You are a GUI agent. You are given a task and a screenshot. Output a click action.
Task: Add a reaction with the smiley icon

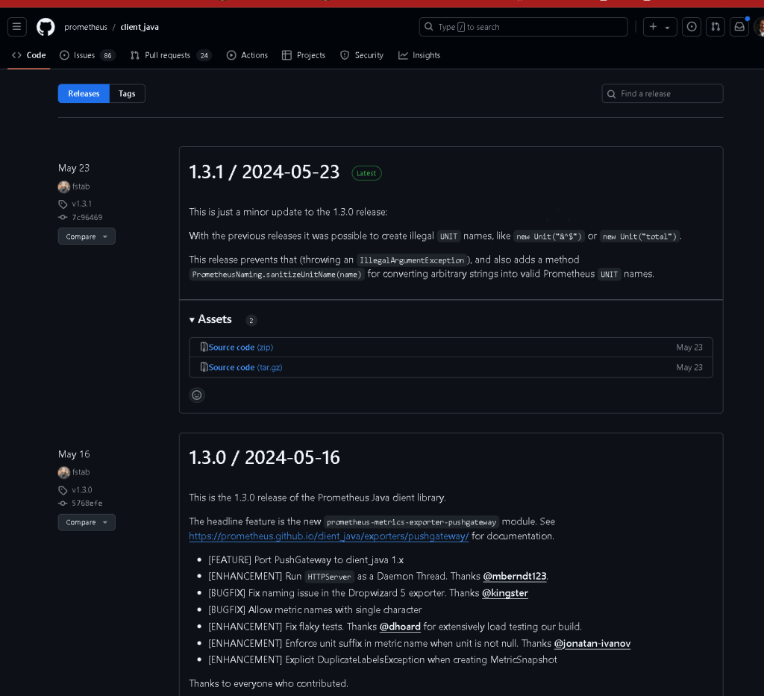coord(197,395)
